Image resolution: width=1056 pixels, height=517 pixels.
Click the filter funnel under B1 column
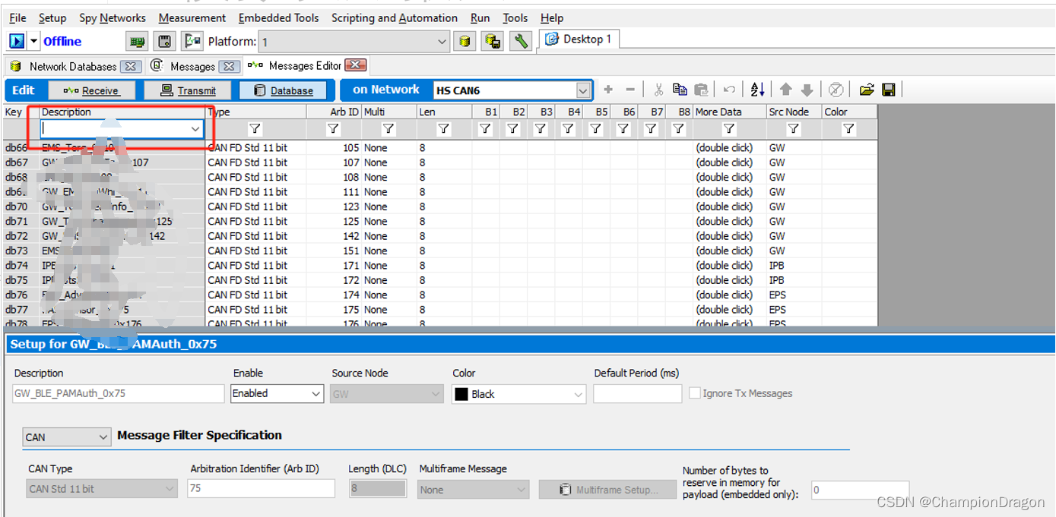click(x=485, y=129)
